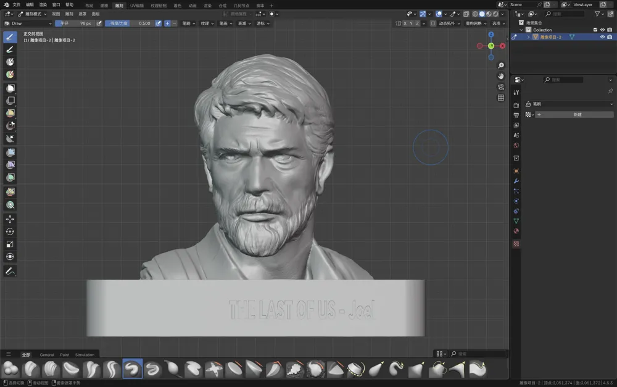Switch to the UV编辑 workspace tab
This screenshot has width=617, height=387.
tap(137, 6)
